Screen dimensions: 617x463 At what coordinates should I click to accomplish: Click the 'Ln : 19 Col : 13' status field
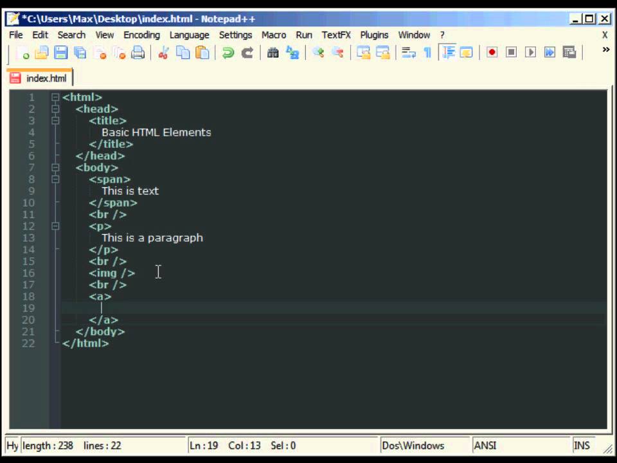click(282, 446)
